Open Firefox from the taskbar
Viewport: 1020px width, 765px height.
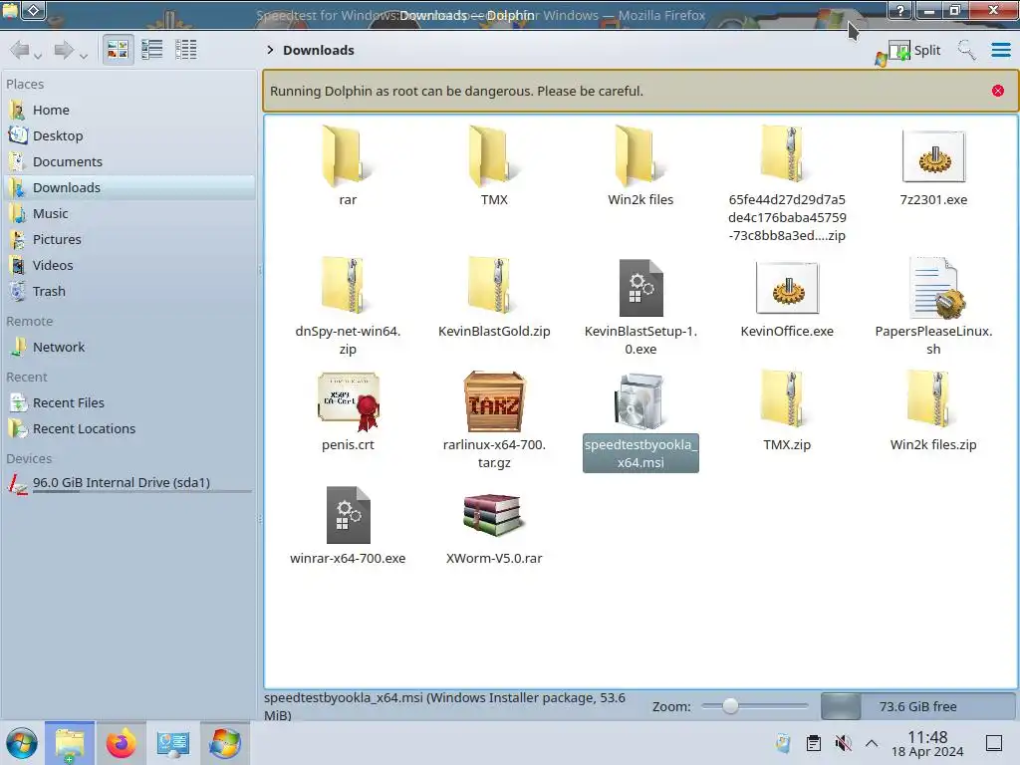coord(121,743)
